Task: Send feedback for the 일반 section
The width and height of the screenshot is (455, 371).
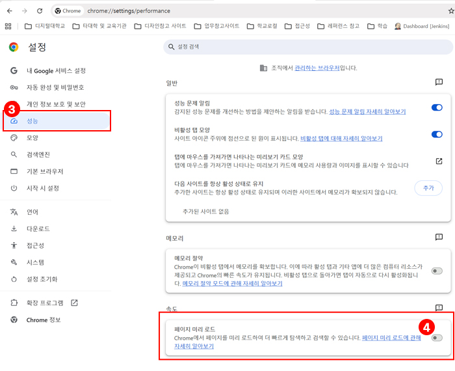Action: [439, 82]
